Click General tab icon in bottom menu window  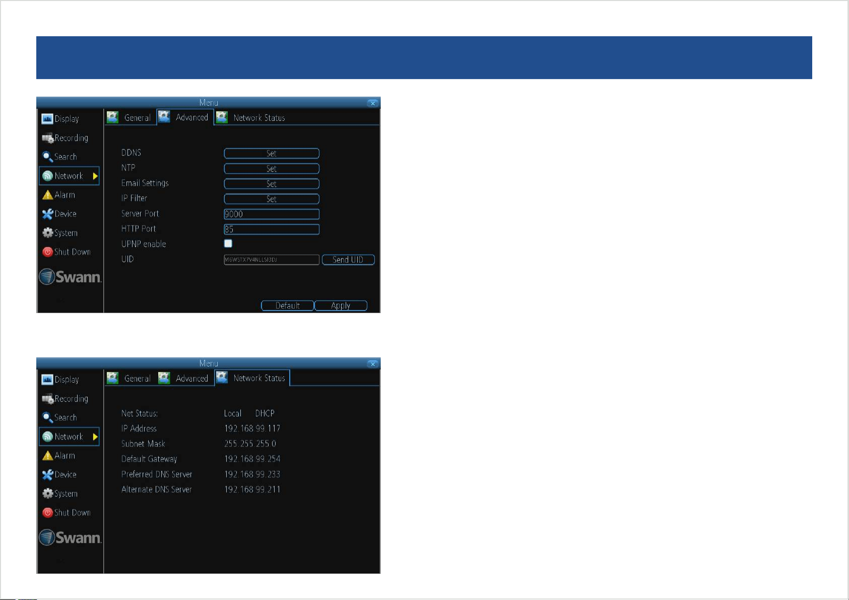(x=113, y=378)
